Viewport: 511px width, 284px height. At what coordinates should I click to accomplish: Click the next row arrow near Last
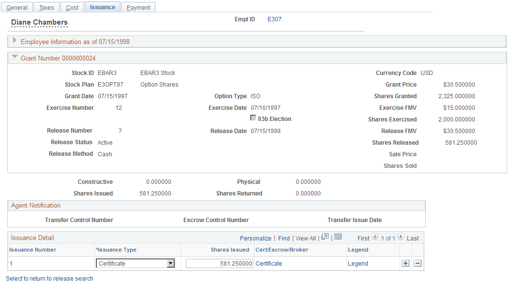pyautogui.click(x=401, y=238)
